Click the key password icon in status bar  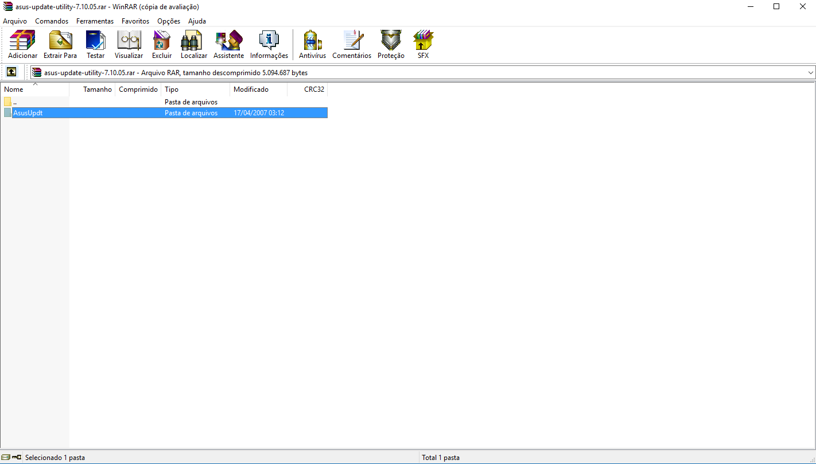pos(17,457)
